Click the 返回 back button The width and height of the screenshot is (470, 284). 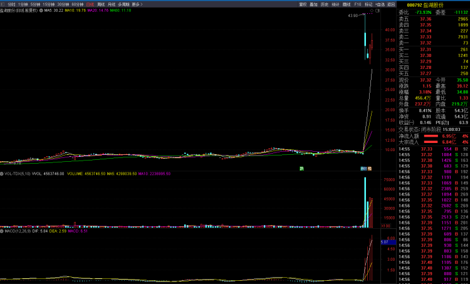tap(391, 4)
